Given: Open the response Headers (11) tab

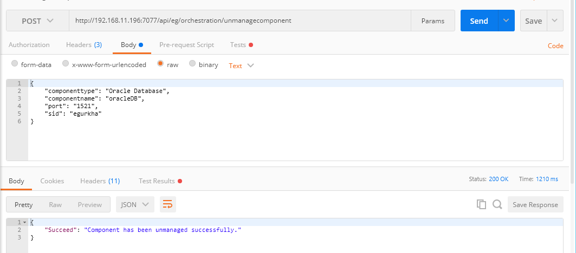Looking at the screenshot, I should pyautogui.click(x=100, y=181).
